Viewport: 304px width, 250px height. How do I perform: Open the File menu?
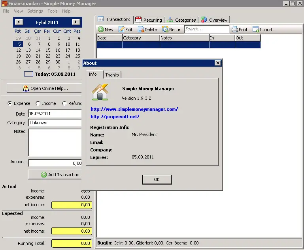(x=6, y=11)
